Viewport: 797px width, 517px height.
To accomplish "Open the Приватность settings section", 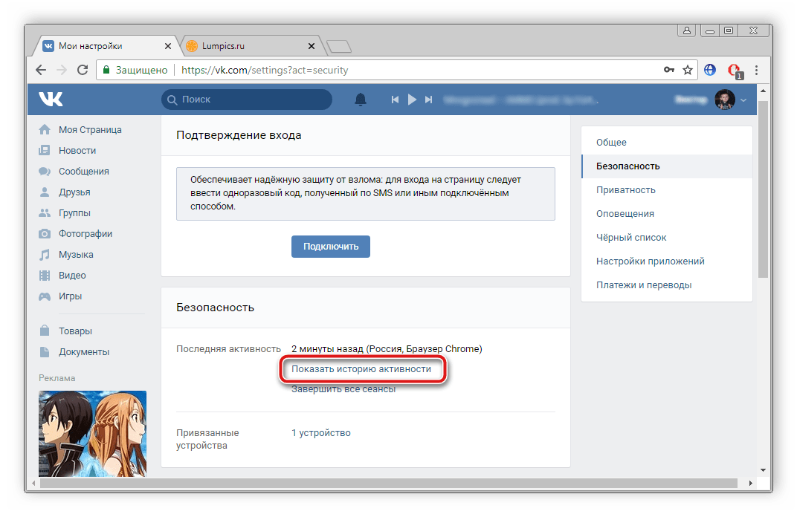I will pyautogui.click(x=625, y=189).
